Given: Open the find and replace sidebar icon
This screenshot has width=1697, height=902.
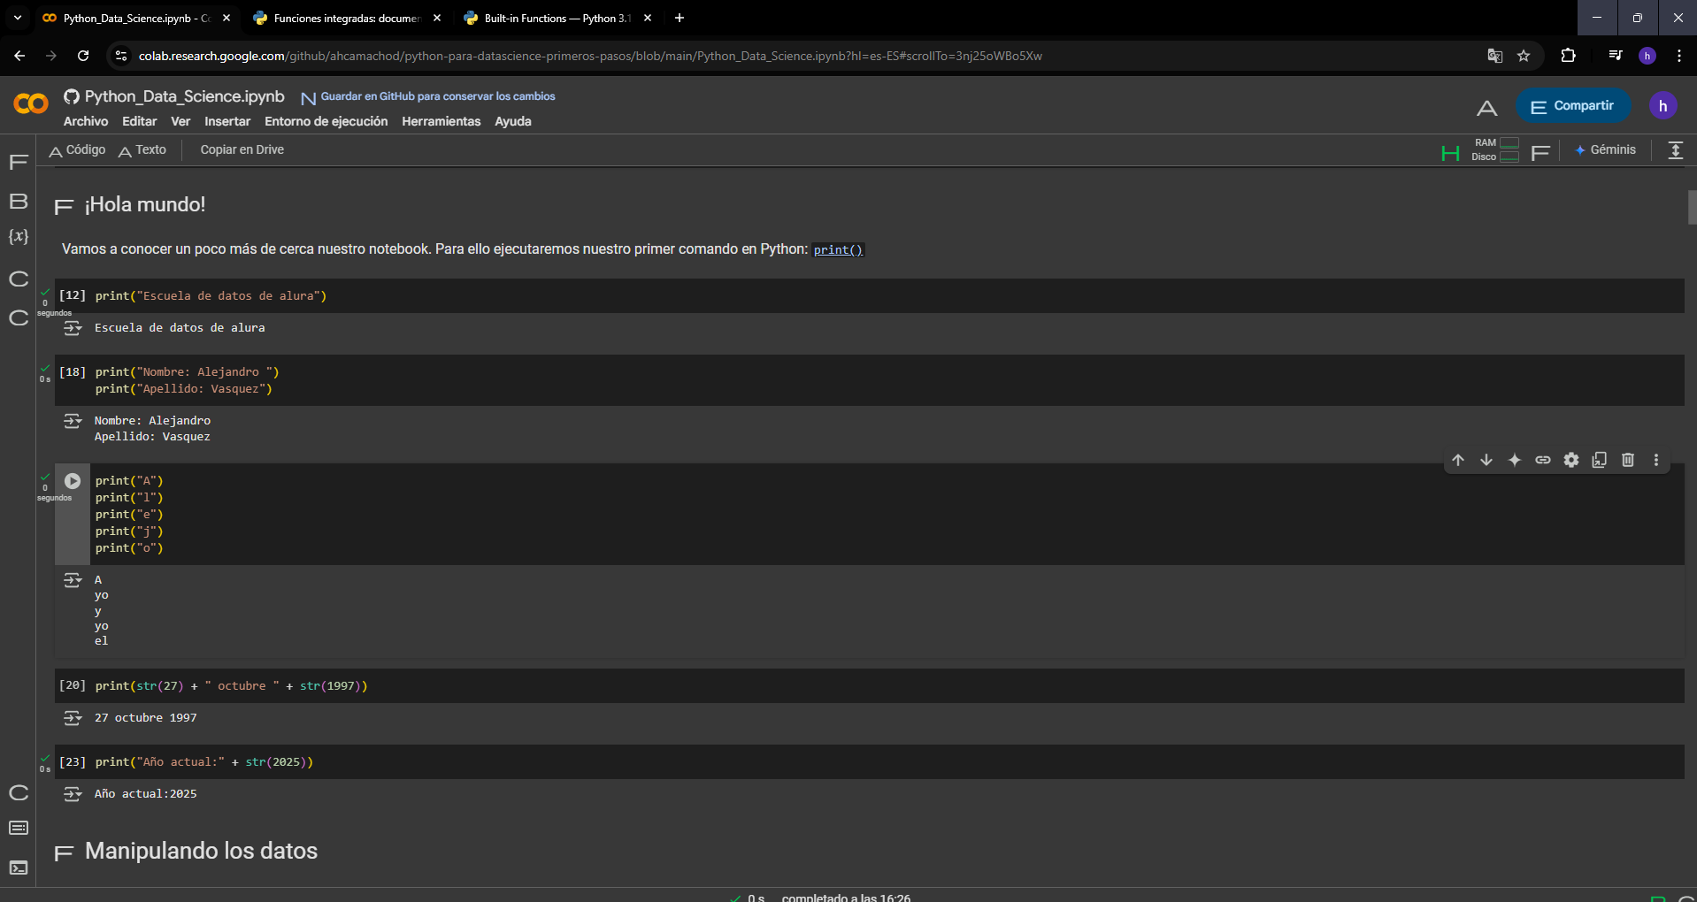Looking at the screenshot, I should click(x=19, y=201).
